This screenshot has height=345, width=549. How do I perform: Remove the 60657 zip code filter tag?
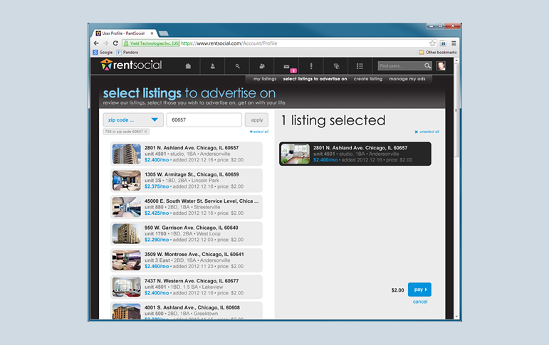coord(146,132)
